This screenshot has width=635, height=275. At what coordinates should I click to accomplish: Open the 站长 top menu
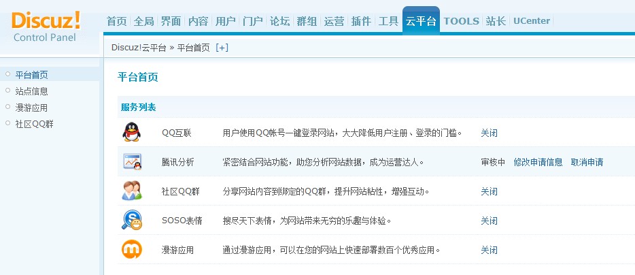496,21
